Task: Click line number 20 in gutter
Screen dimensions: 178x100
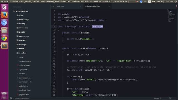Action: (54, 61)
